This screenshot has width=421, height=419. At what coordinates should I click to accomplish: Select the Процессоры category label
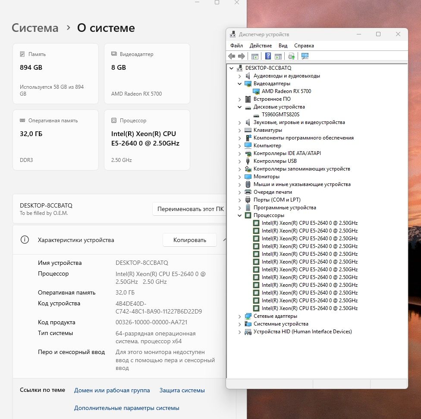pos(269,215)
